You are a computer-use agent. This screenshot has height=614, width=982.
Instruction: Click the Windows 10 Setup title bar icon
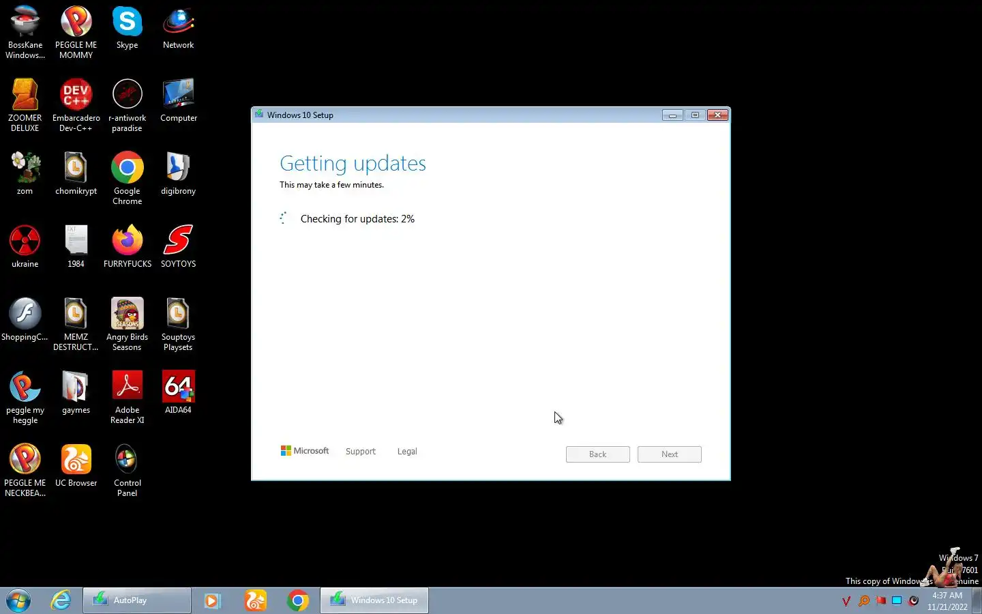259,115
